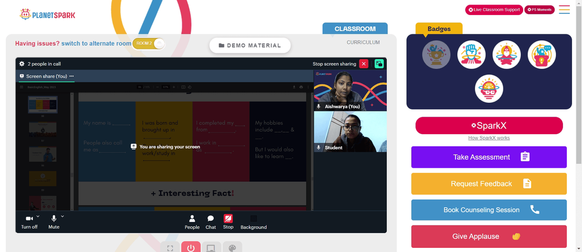Expand microphone options chevron
Image resolution: width=582 pixels, height=252 pixels.
pos(62,216)
